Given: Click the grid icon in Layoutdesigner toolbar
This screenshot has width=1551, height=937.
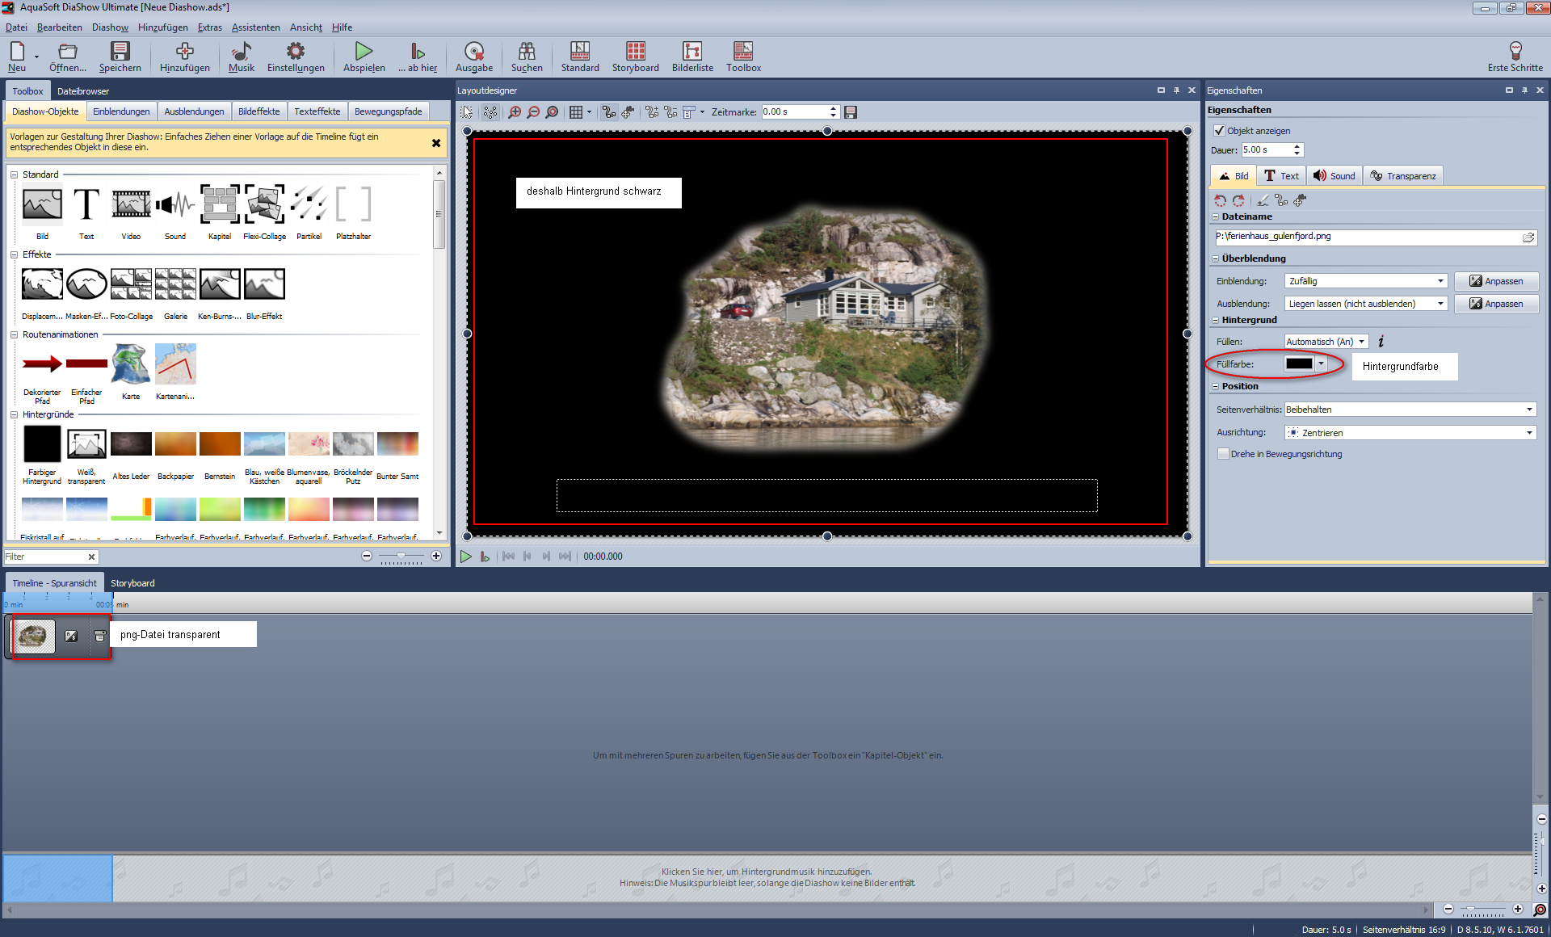Looking at the screenshot, I should pos(576,112).
